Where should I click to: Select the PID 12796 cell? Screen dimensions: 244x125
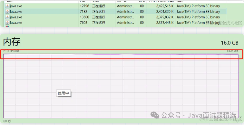click(84, 6)
